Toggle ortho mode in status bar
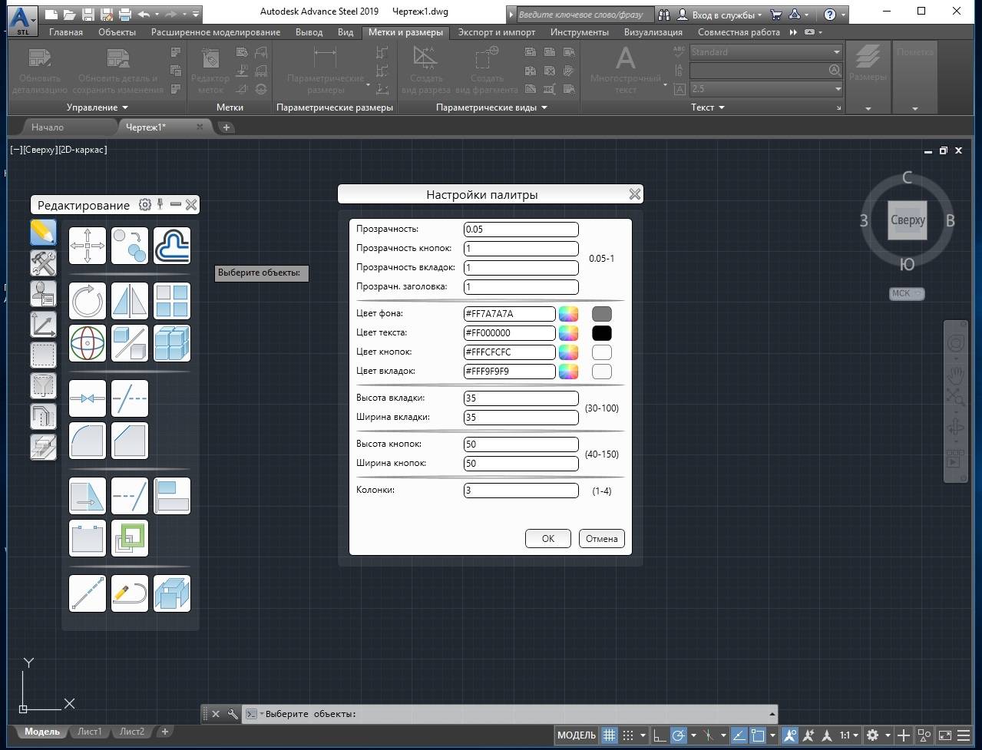982x750 pixels. point(660,735)
